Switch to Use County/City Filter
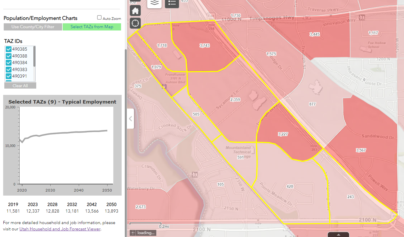The height and width of the screenshot is (237, 404). point(33,27)
